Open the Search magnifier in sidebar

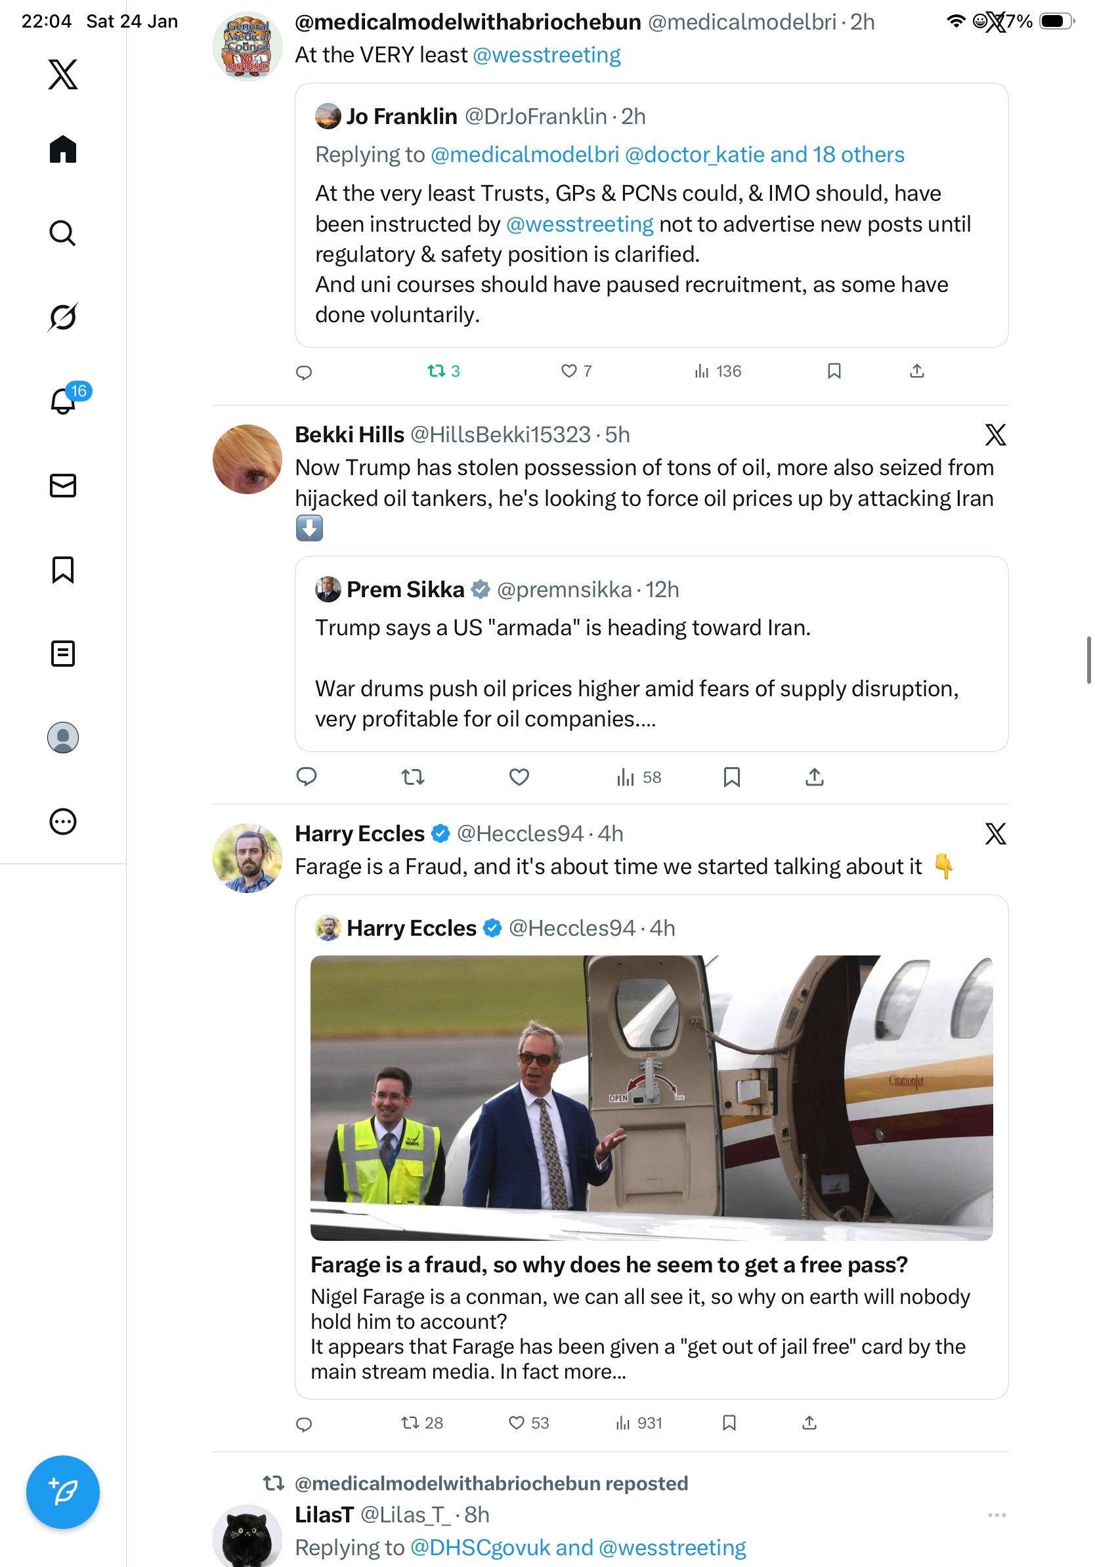(63, 233)
